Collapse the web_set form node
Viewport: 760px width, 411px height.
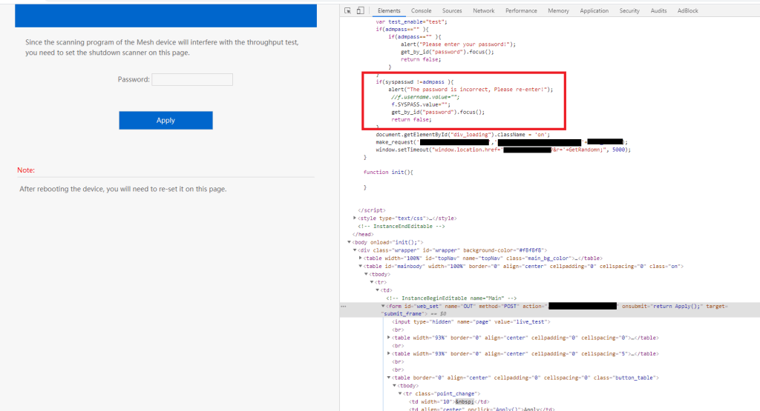click(384, 306)
